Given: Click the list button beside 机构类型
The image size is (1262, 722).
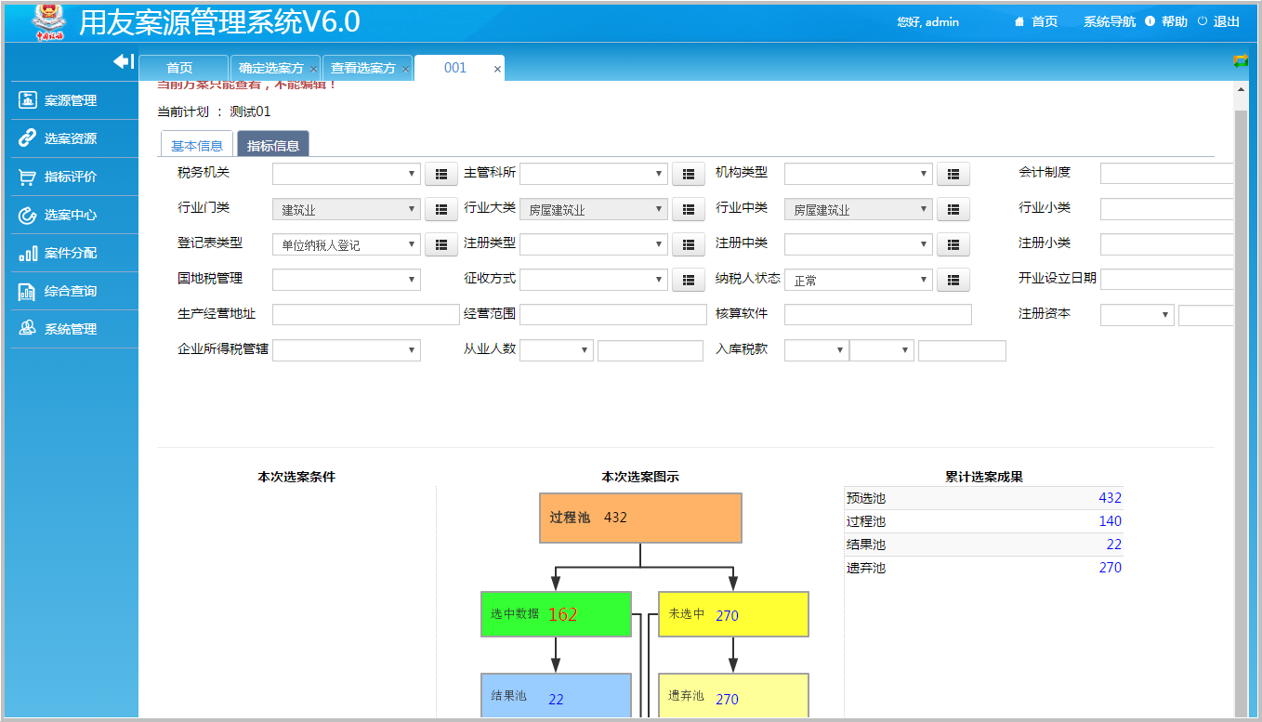Looking at the screenshot, I should [953, 174].
